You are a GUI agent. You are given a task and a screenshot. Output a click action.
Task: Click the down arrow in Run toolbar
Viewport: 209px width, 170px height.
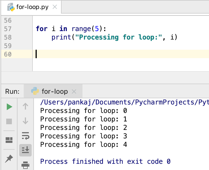(x=25, y=121)
